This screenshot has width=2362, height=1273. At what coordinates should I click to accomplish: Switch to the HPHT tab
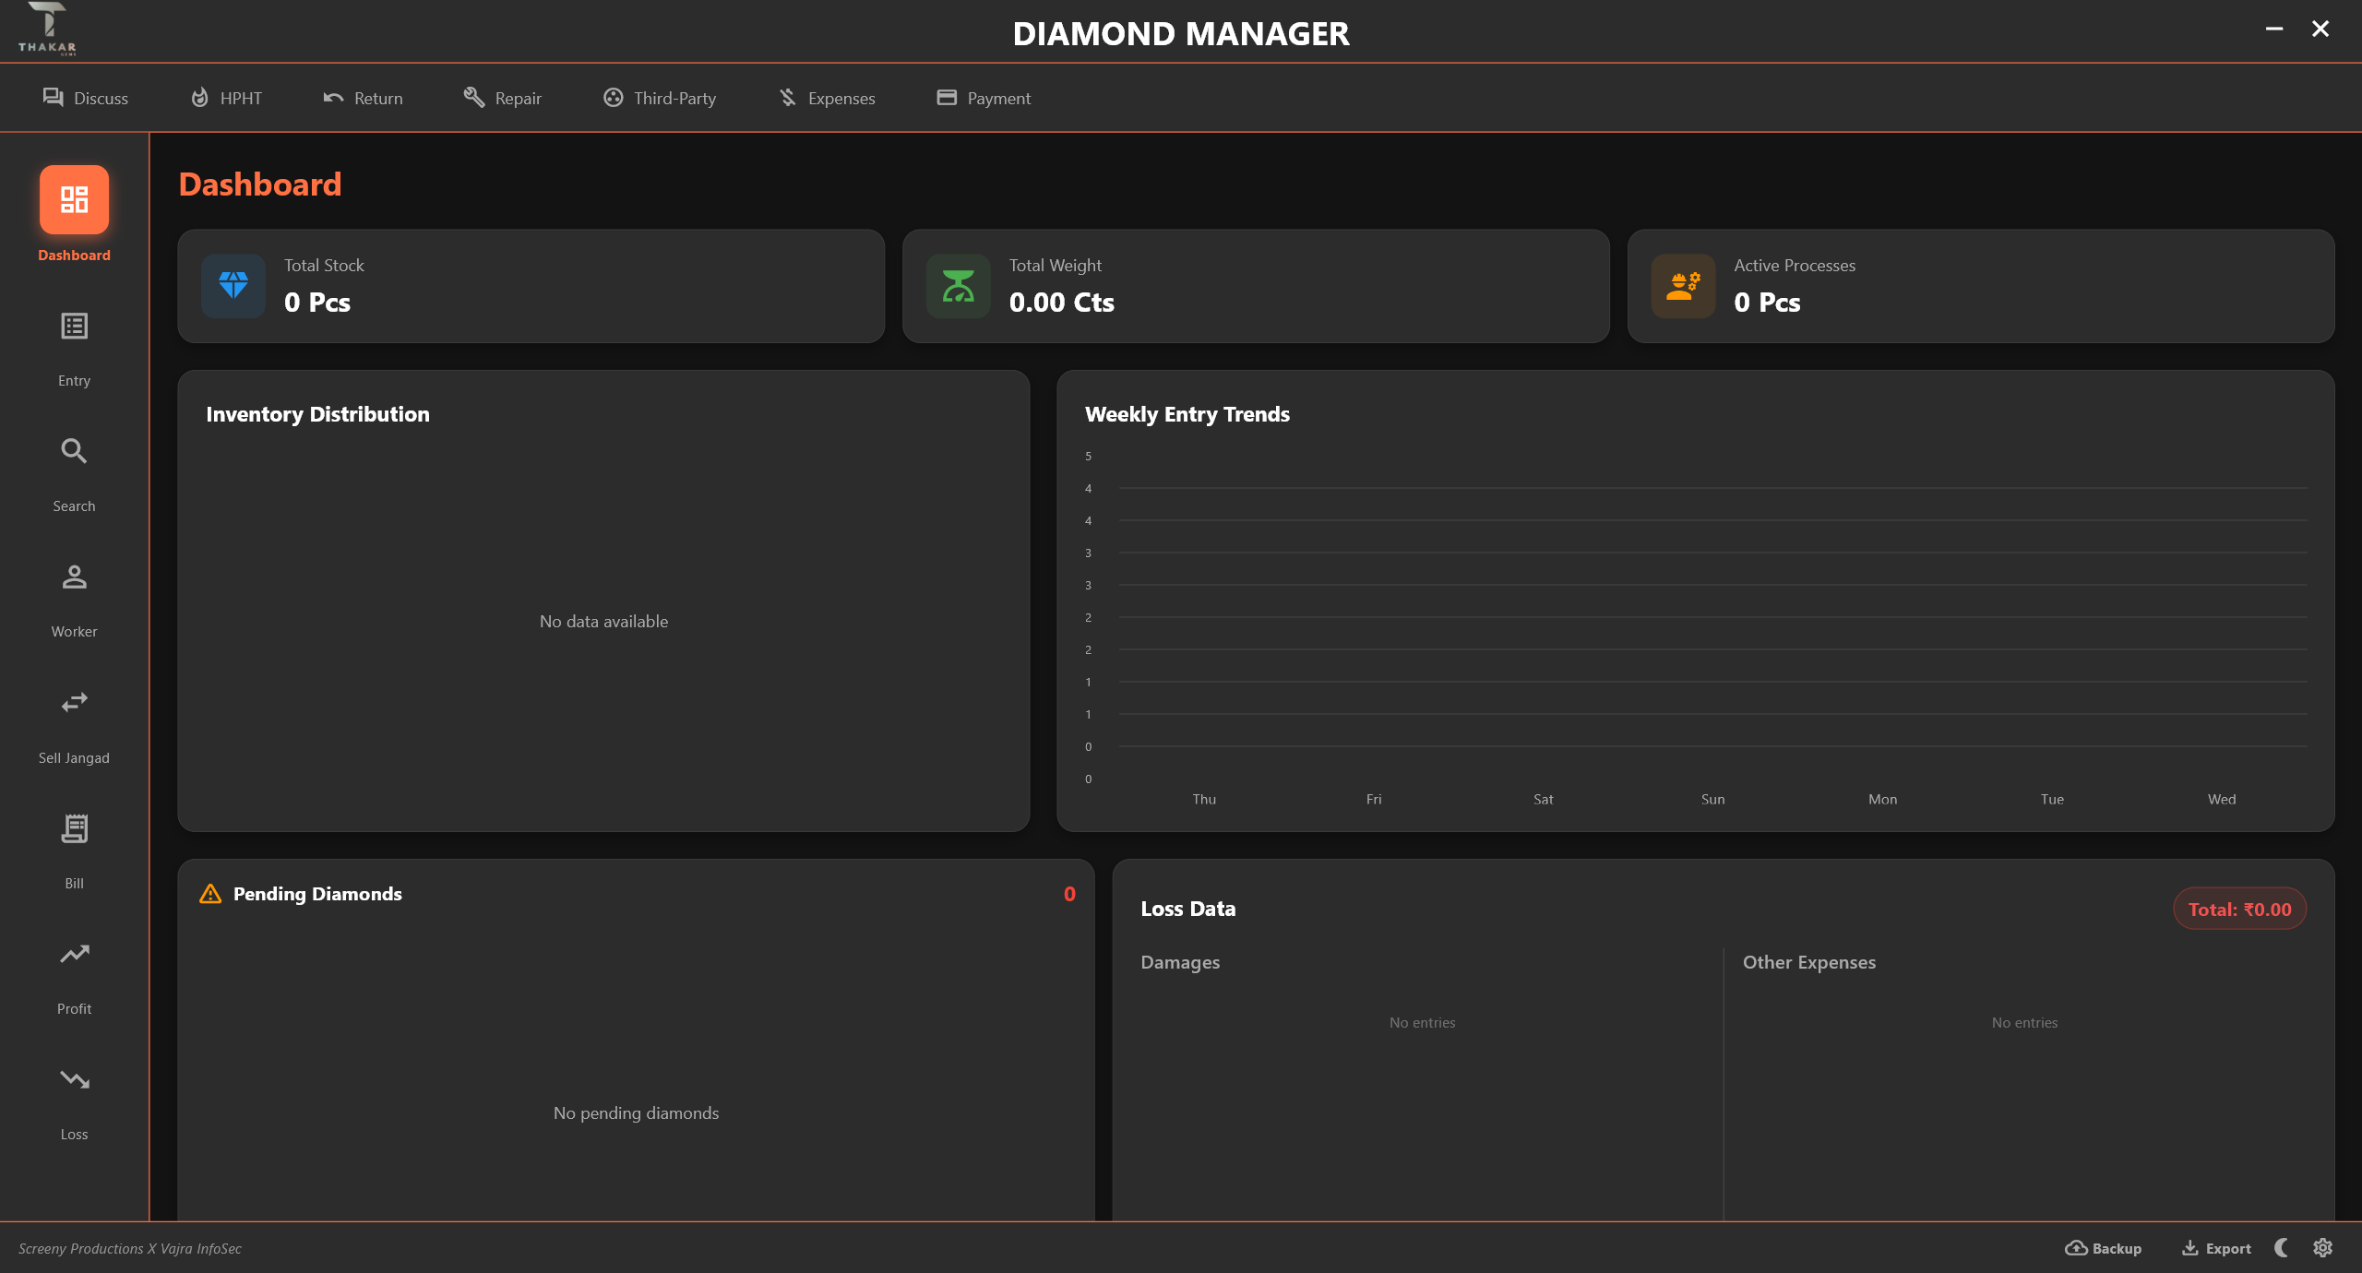[226, 98]
